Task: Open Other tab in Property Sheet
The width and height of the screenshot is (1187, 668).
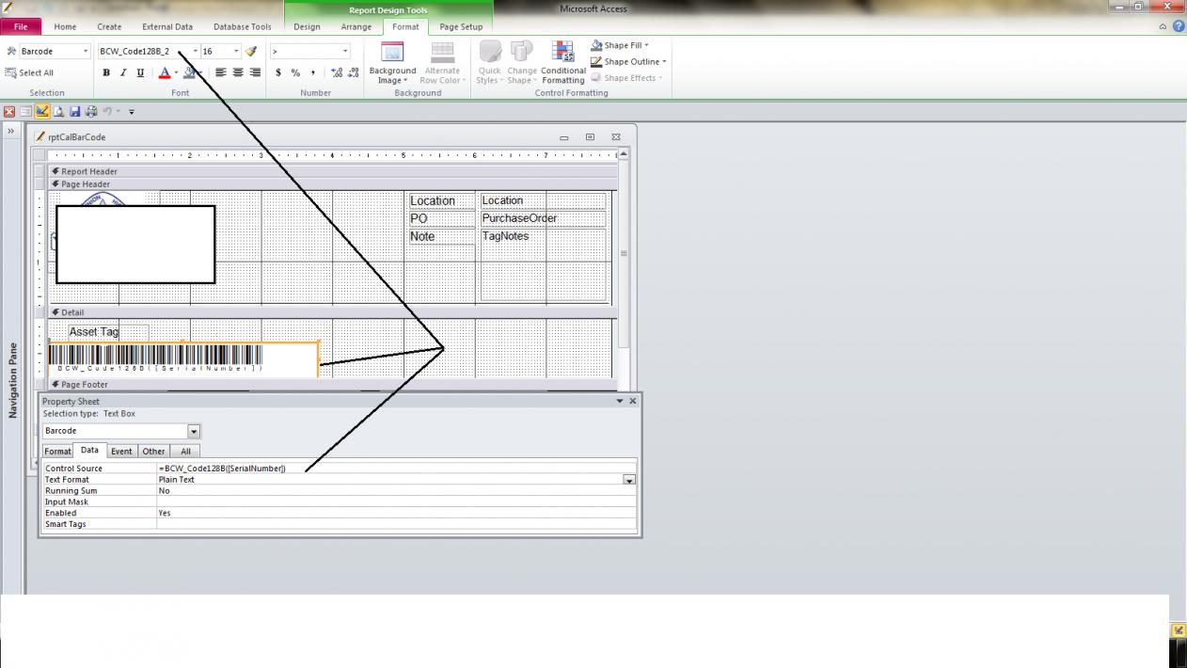Action: pyautogui.click(x=153, y=451)
